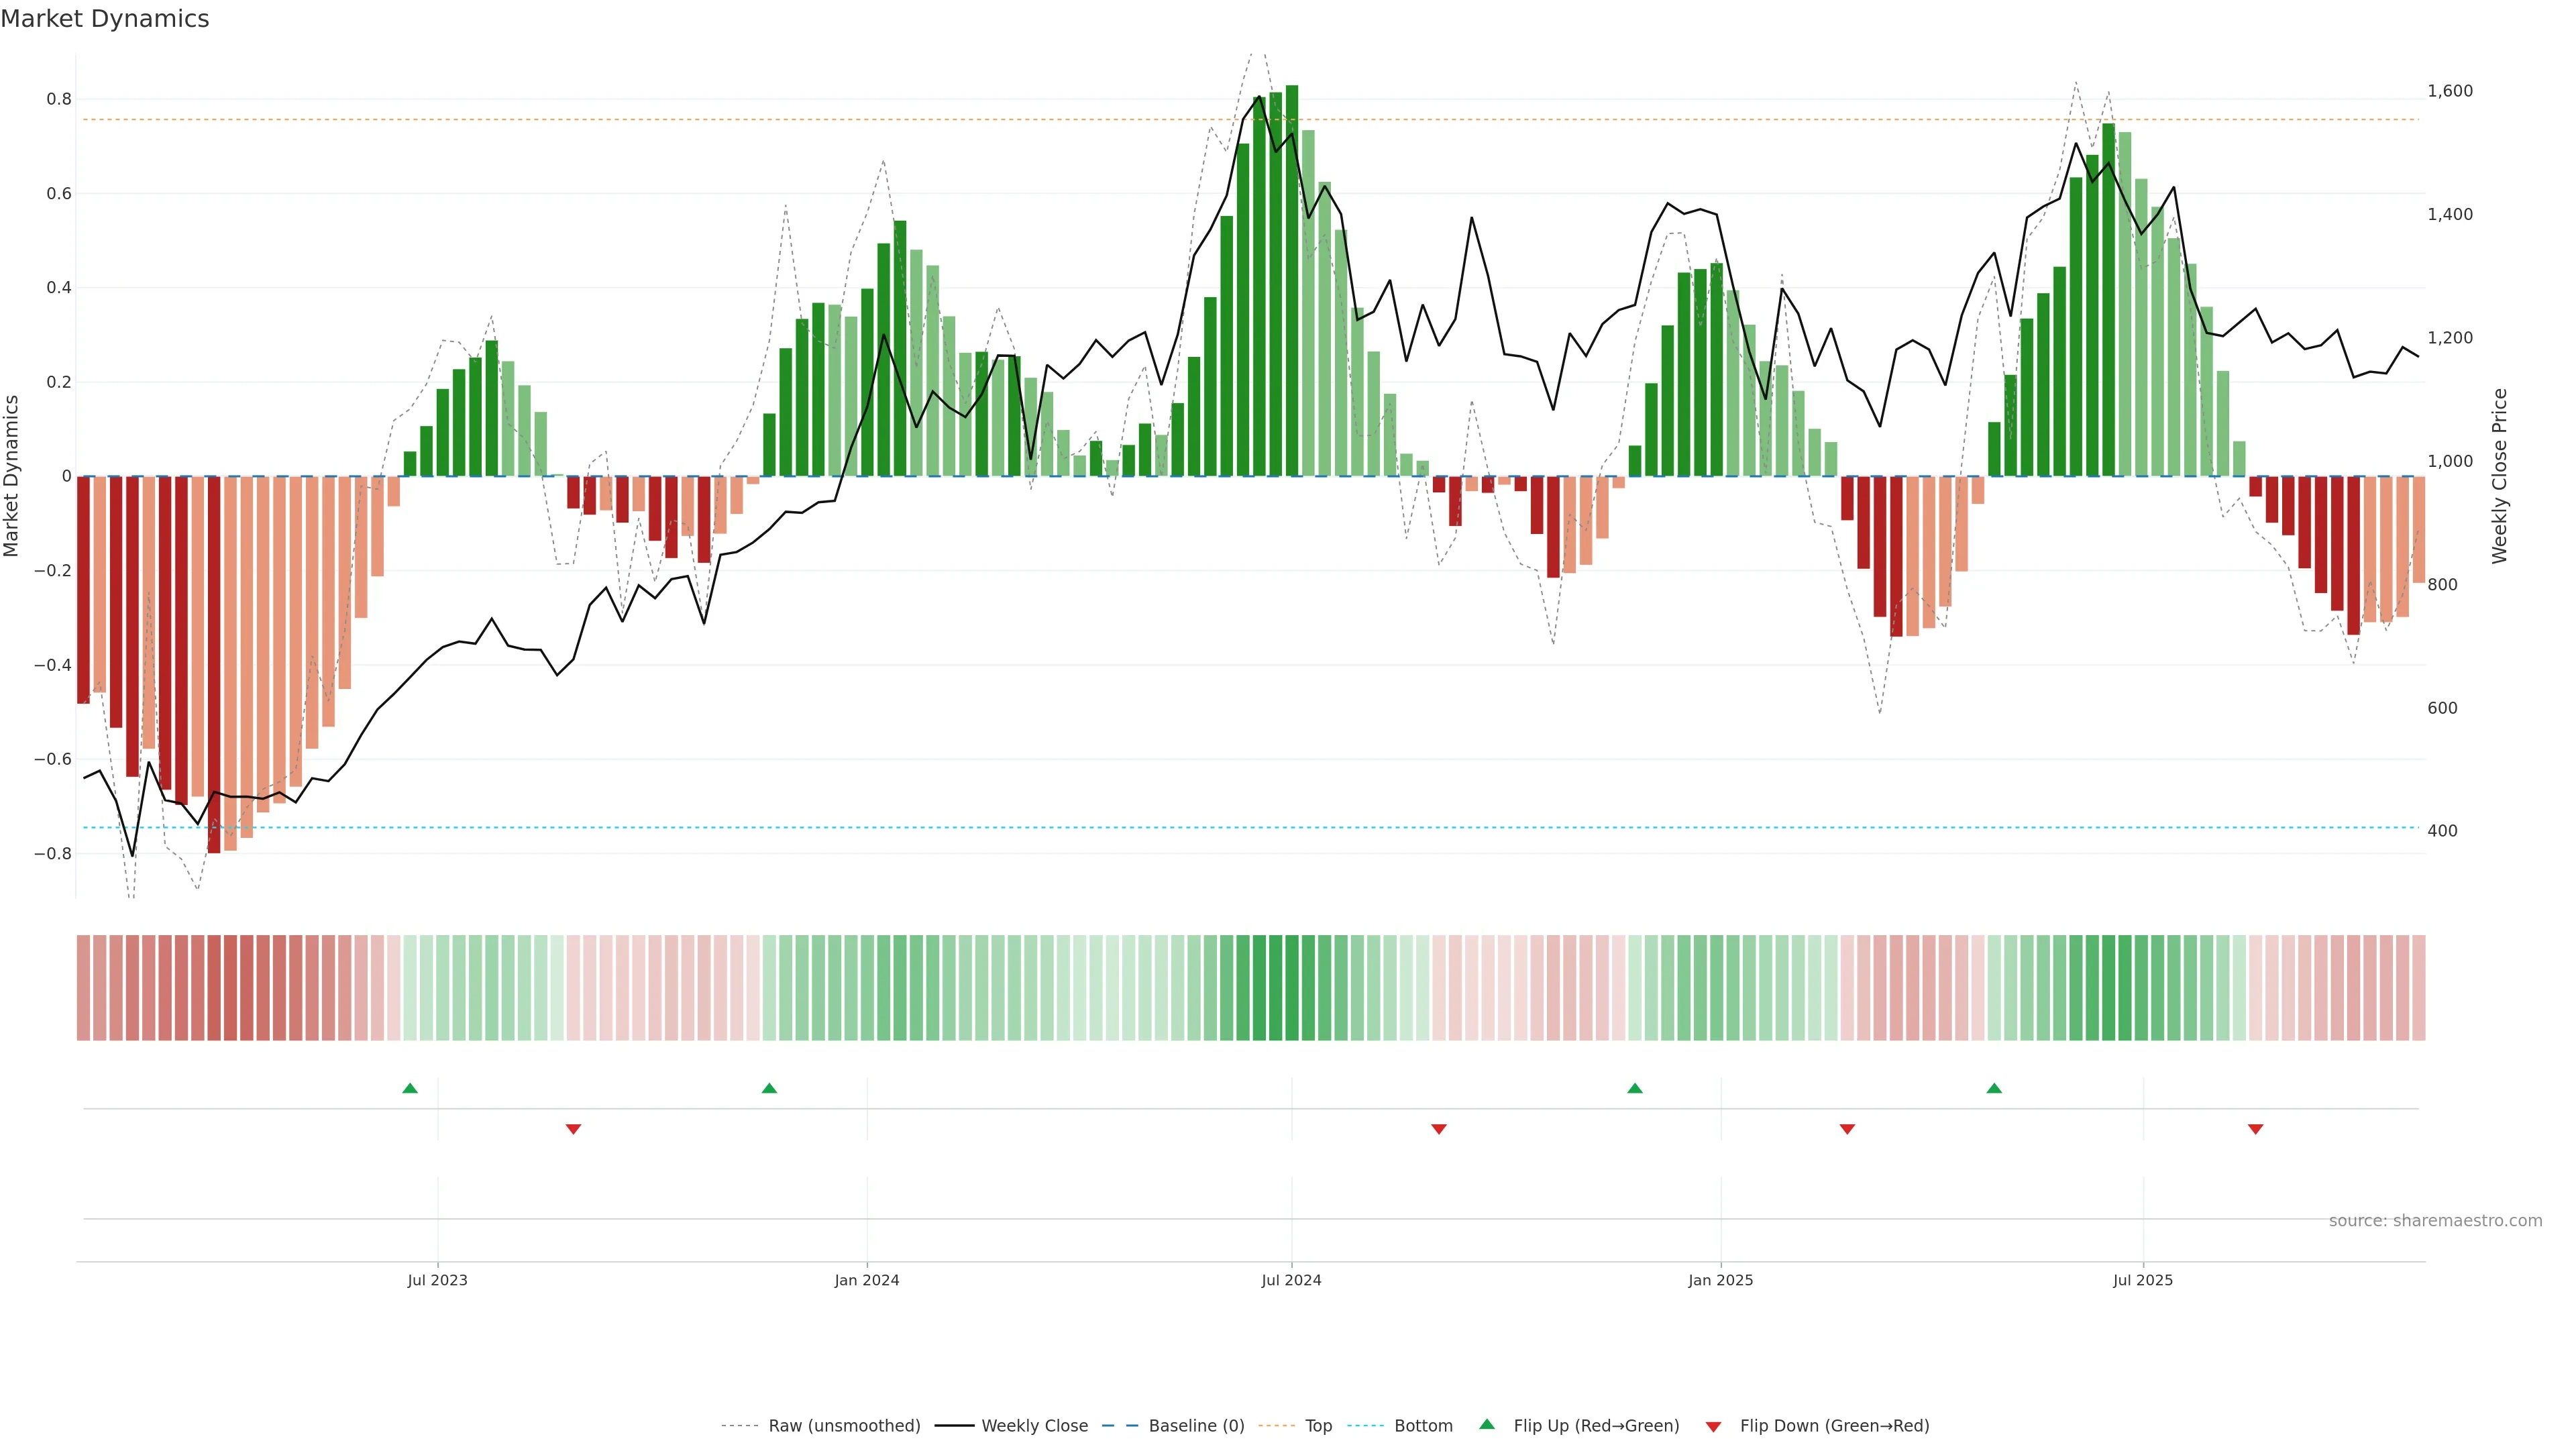Click the Market Dynamics chart title
2576x1449 pixels.
coord(105,19)
